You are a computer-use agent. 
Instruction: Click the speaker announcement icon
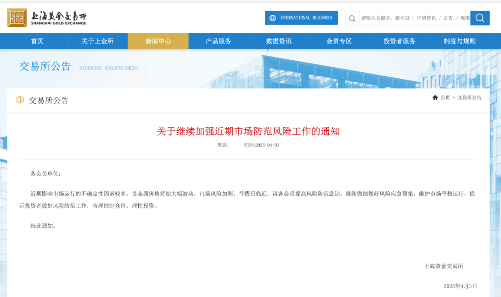click(x=20, y=100)
